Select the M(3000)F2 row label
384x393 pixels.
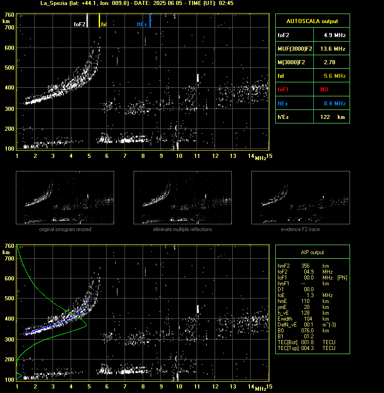pyautogui.click(x=291, y=62)
